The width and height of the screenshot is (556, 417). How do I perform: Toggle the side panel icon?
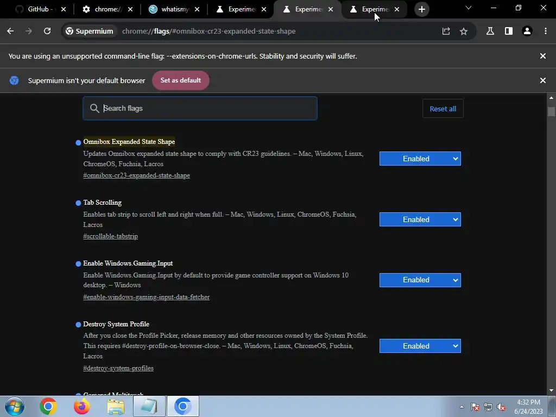(x=508, y=31)
